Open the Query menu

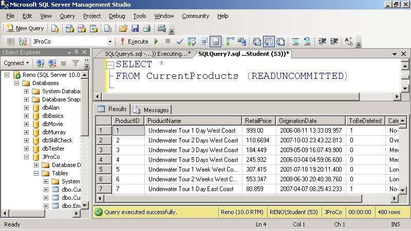pyautogui.click(x=67, y=16)
